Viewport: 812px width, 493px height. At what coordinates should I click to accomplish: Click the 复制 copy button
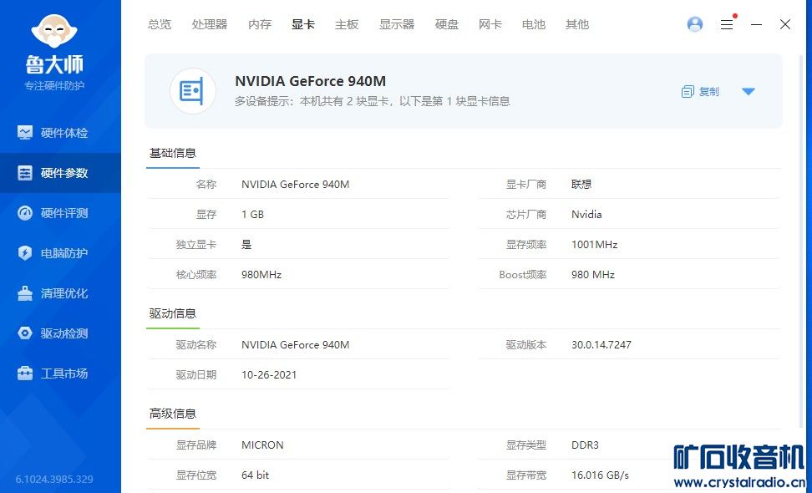click(700, 92)
